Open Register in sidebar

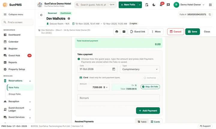click(17, 49)
